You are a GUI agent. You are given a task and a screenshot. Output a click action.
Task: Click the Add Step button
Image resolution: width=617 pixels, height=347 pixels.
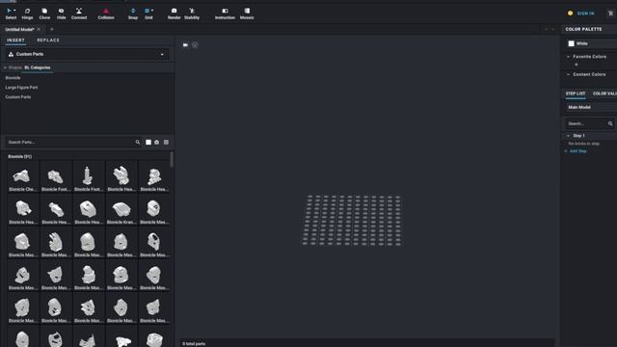(577, 151)
